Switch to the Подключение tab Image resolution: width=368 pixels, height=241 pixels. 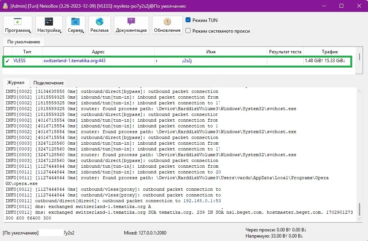pyautogui.click(x=49, y=83)
